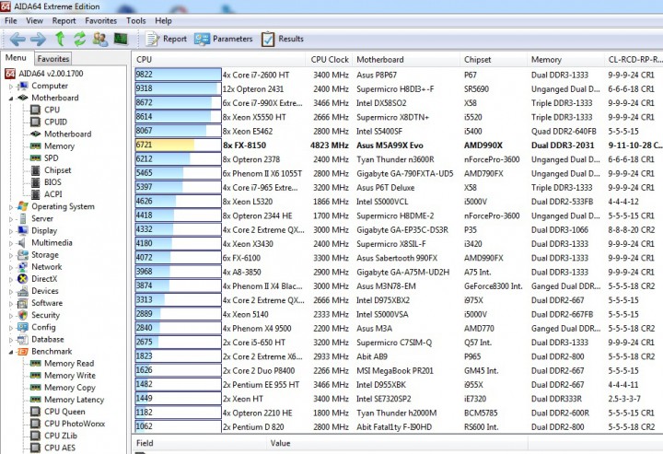Open the Memory Latency benchmark

coord(74,400)
